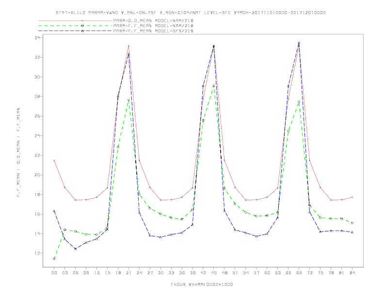Click y-axis tick label 32
Screen dimensions: 384x297
[x=37, y=57]
